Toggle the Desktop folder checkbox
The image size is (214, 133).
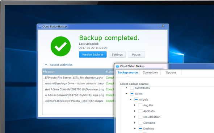coord(140,129)
